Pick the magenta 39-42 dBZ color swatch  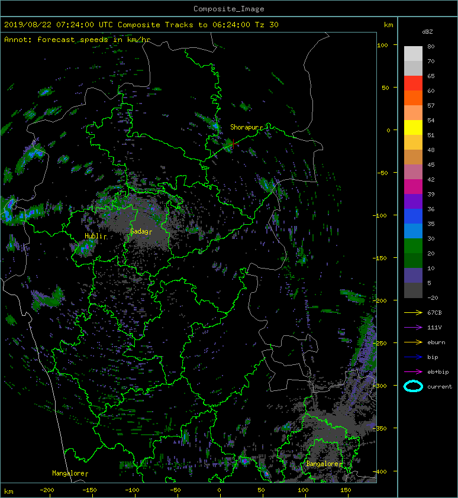tap(413, 187)
